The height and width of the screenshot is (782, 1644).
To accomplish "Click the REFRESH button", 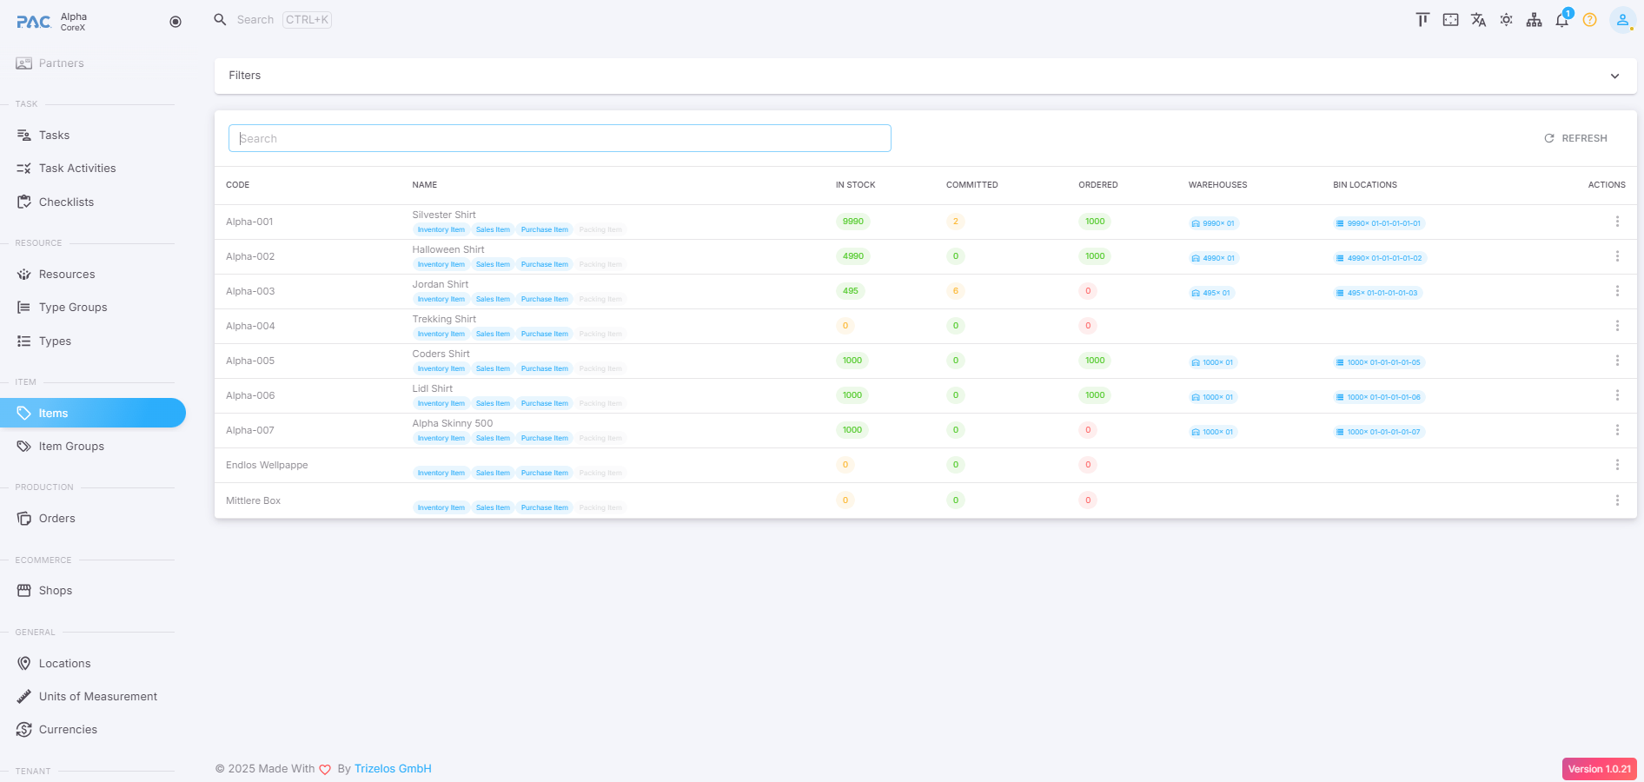I will (x=1575, y=138).
